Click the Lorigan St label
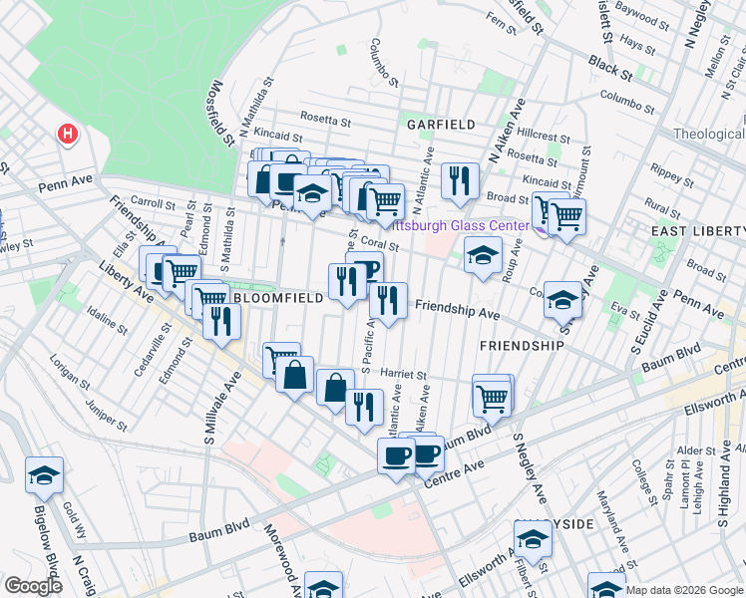The width and height of the screenshot is (746, 598). coord(70,372)
